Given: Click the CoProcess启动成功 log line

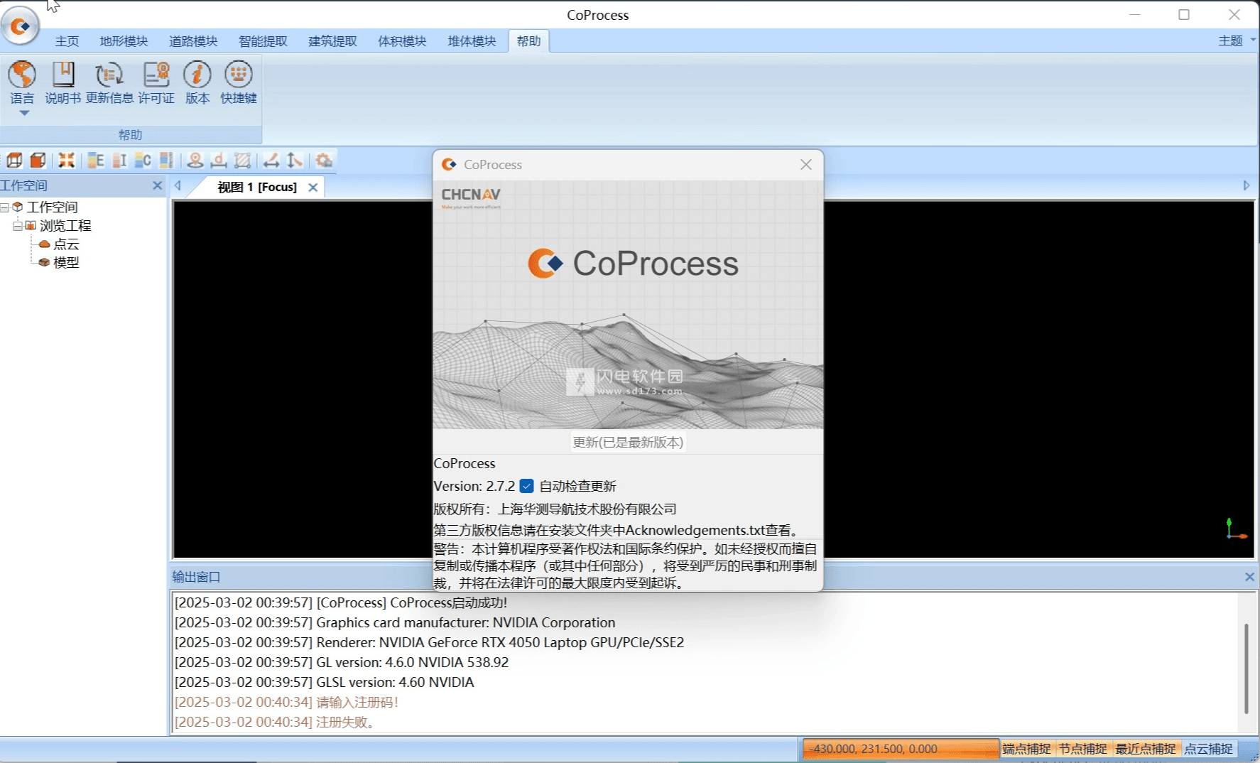Looking at the screenshot, I should pyautogui.click(x=341, y=602).
